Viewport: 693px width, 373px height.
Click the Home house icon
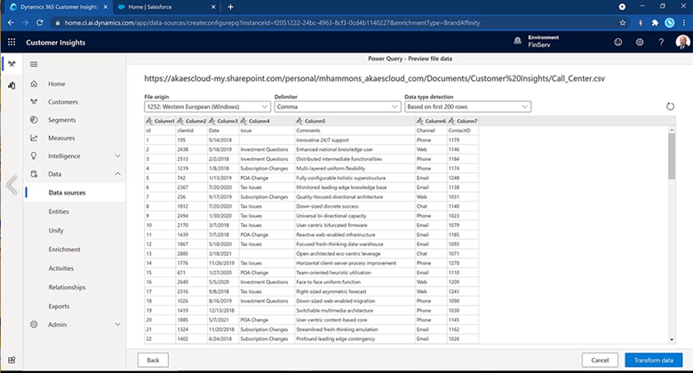click(x=34, y=83)
